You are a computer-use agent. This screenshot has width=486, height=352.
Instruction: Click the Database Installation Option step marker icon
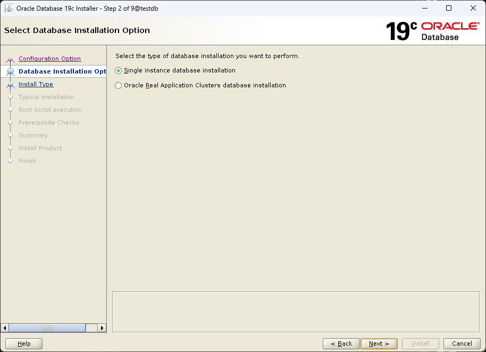[10, 72]
